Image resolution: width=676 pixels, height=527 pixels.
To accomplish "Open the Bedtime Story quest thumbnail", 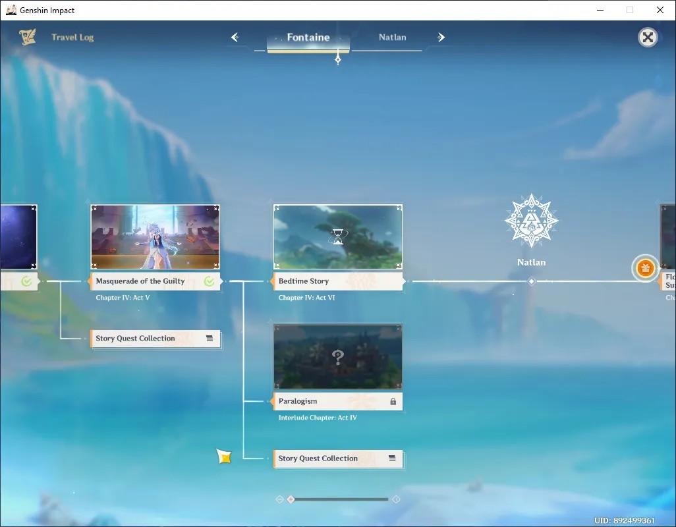I will pos(338,237).
